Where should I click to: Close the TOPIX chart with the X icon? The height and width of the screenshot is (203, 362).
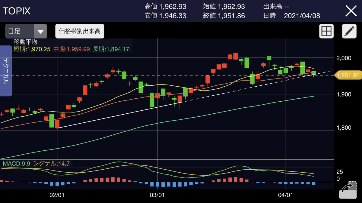351,11
